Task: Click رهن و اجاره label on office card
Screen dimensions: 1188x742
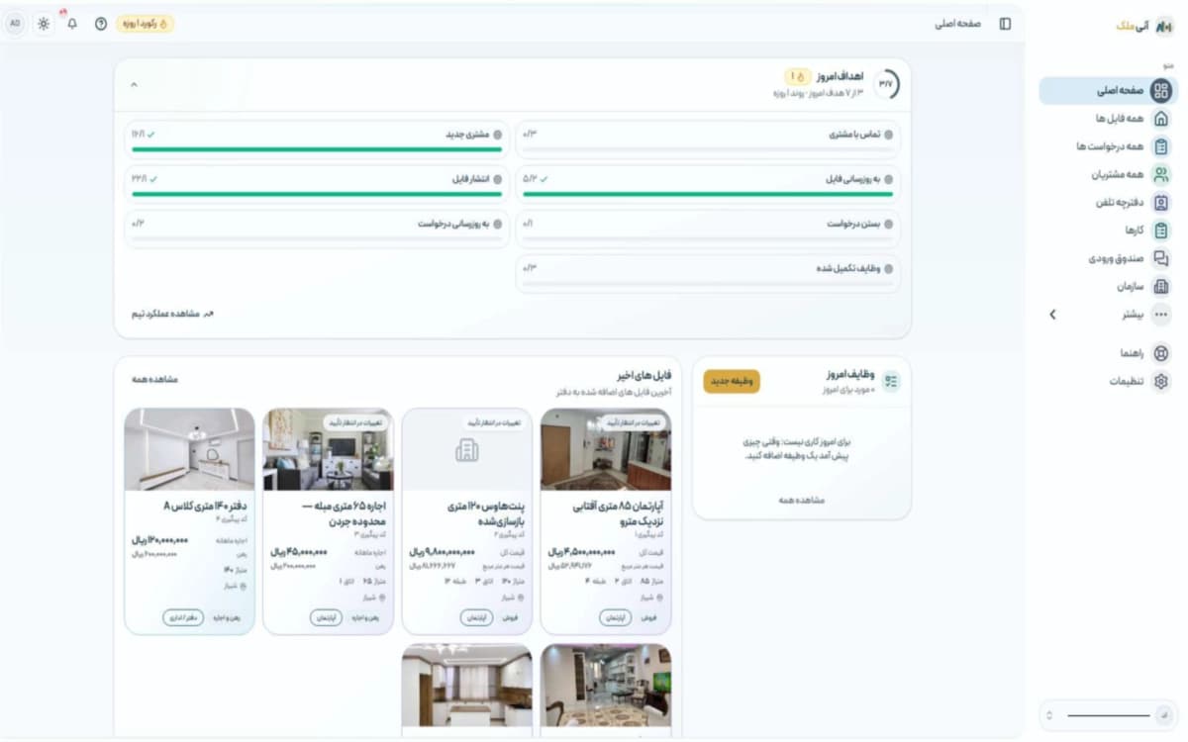Action: pos(228,617)
